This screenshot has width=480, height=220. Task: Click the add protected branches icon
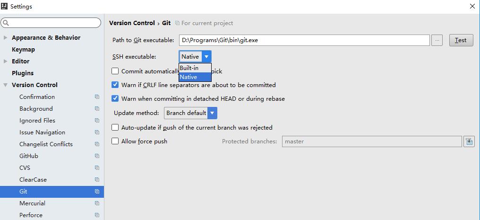[x=469, y=141]
